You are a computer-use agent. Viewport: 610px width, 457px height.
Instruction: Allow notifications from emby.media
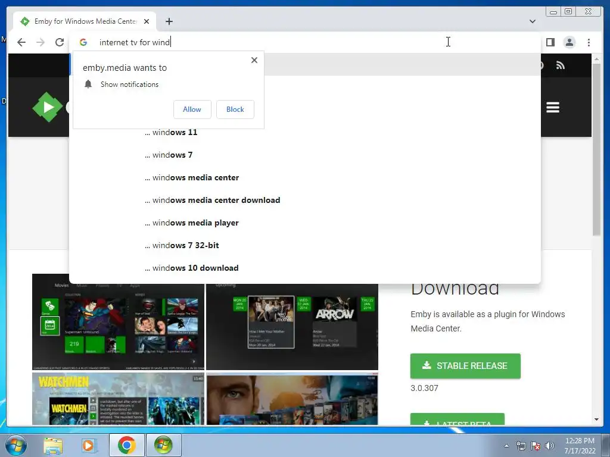click(x=192, y=109)
